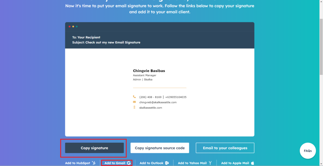This screenshot has height=166, width=323.
Task: Click the Outlook envelope icon
Action: coord(167,163)
